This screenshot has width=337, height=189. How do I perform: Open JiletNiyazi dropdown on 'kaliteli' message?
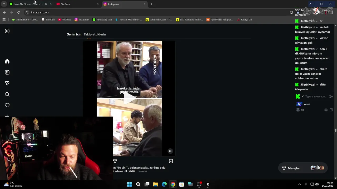[x=317, y=27]
